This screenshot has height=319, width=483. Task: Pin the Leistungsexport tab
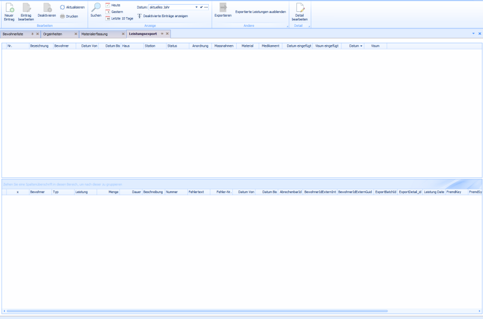click(162, 34)
